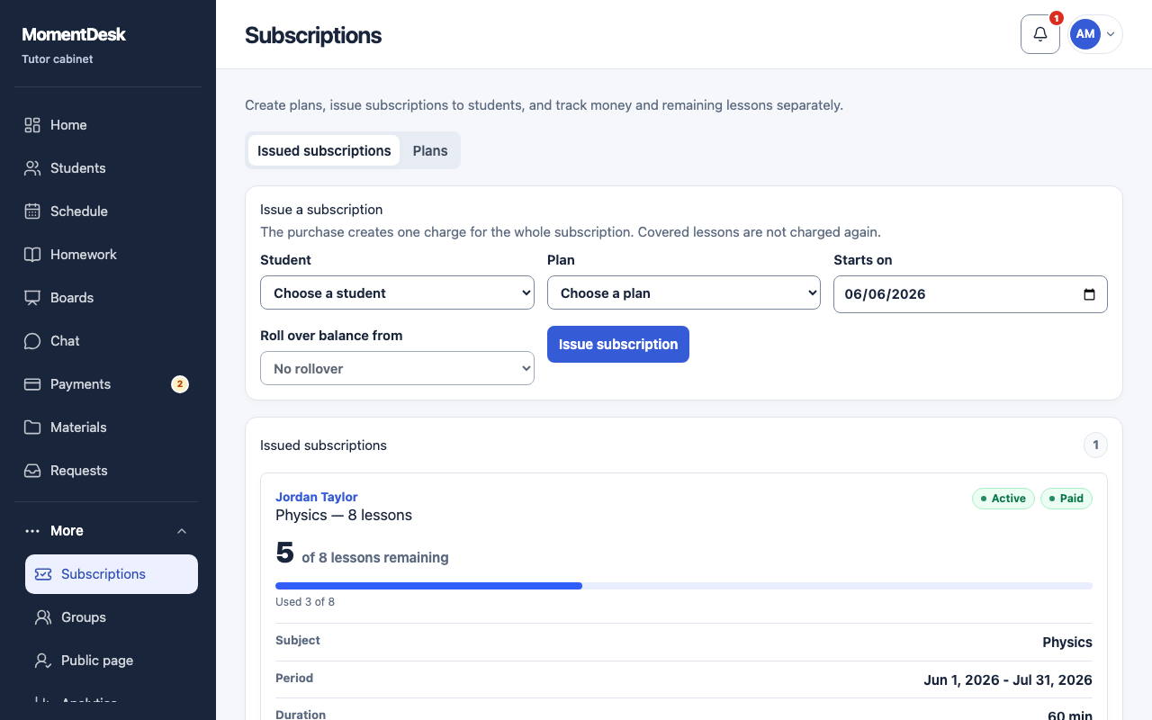The width and height of the screenshot is (1152, 720).
Task: Open Materials folder
Action: (108, 427)
